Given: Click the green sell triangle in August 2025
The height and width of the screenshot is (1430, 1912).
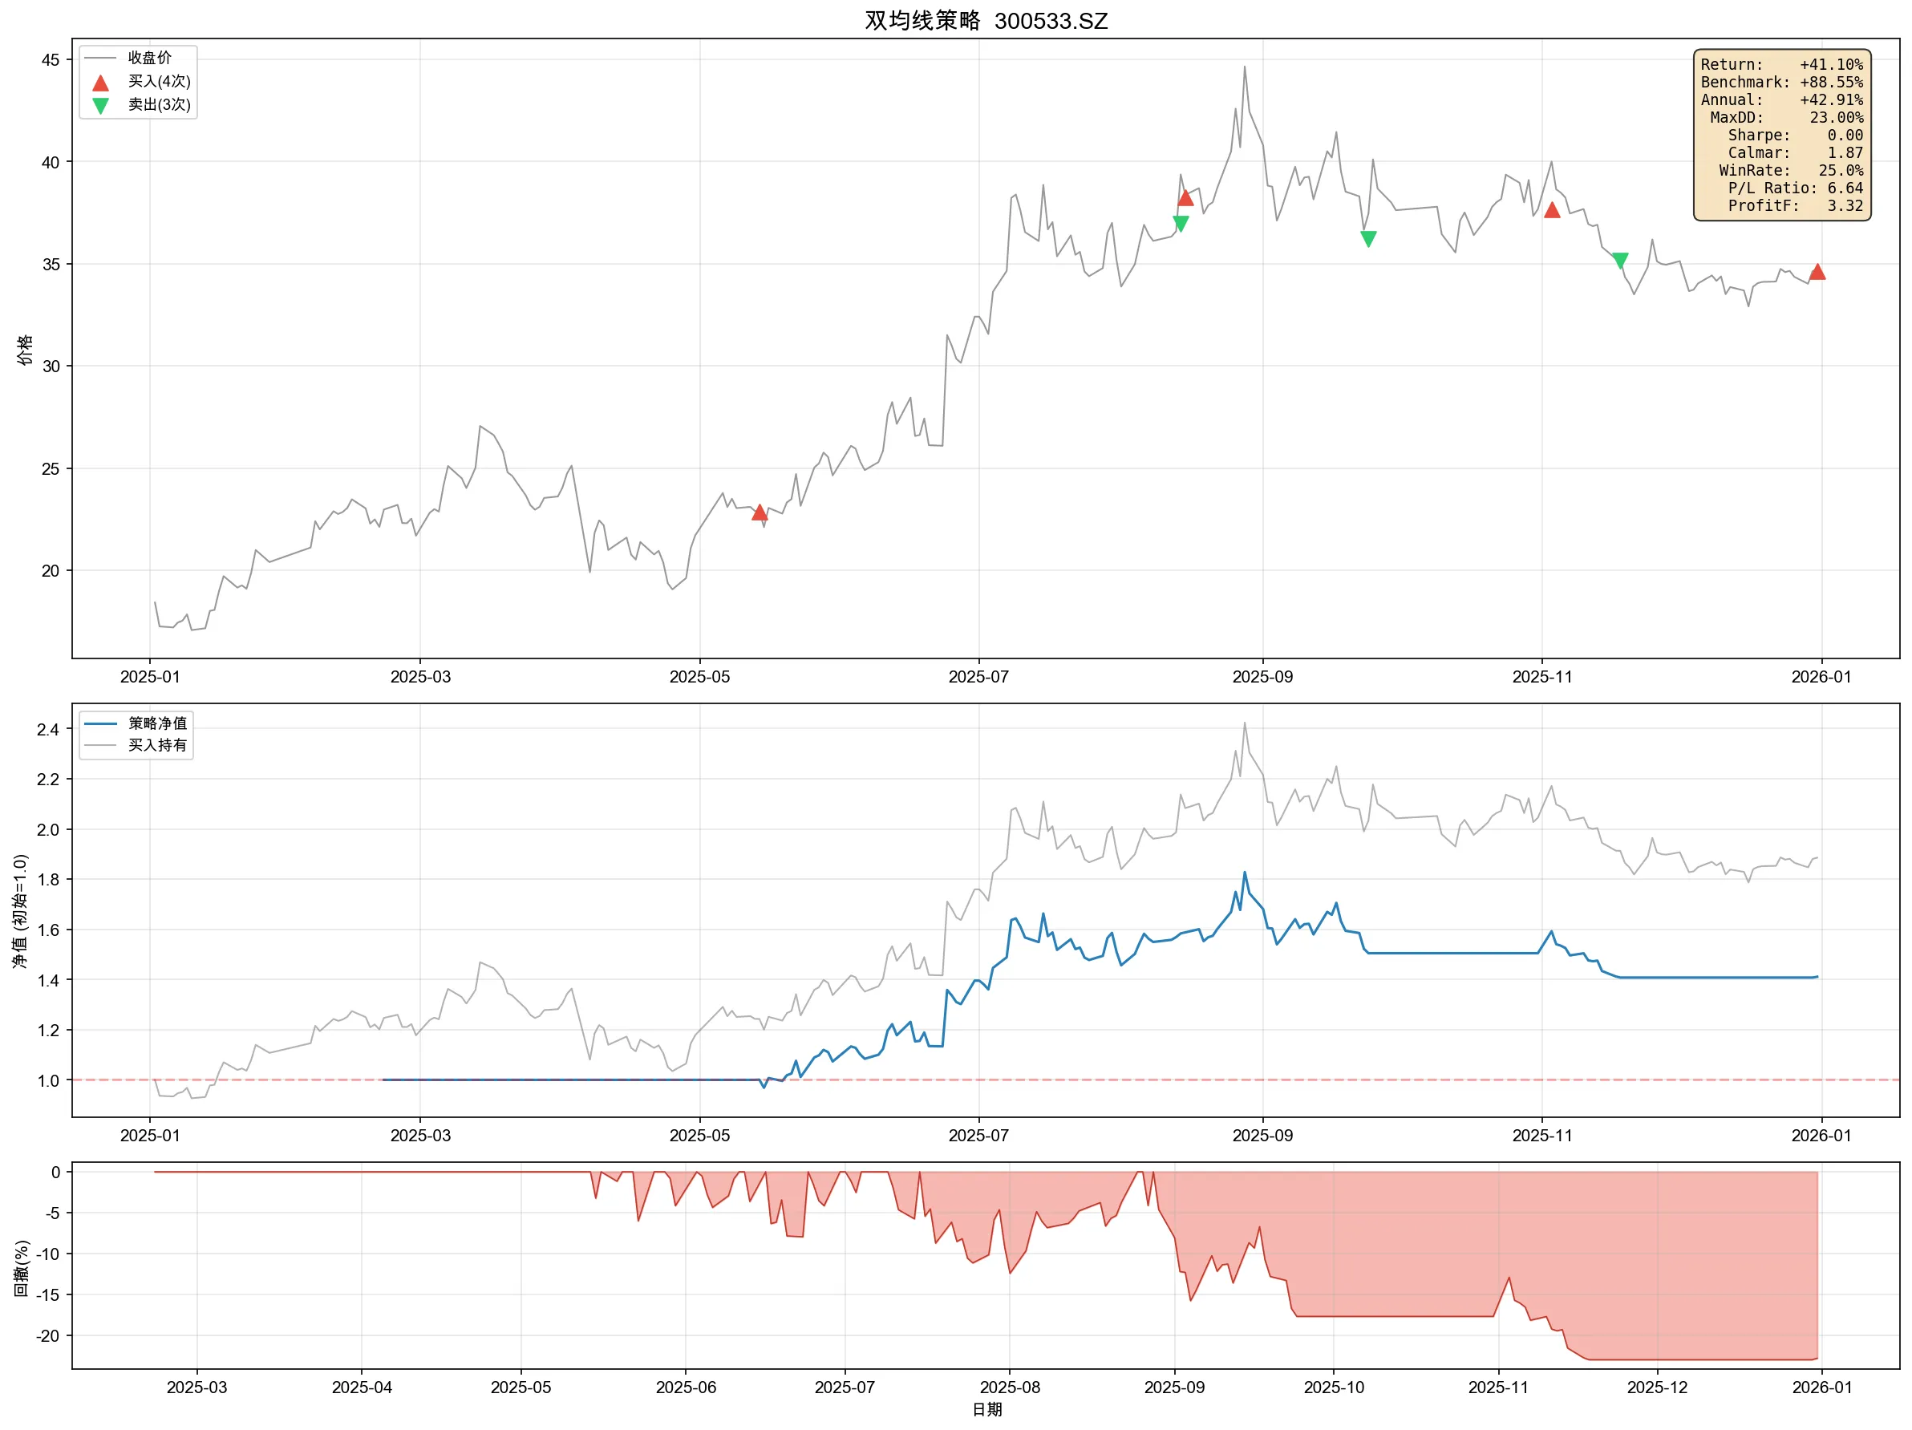Looking at the screenshot, I should (1181, 223).
